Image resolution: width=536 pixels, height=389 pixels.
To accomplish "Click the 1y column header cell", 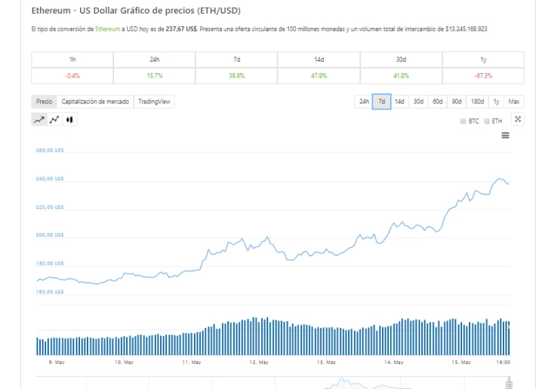I will [x=483, y=60].
